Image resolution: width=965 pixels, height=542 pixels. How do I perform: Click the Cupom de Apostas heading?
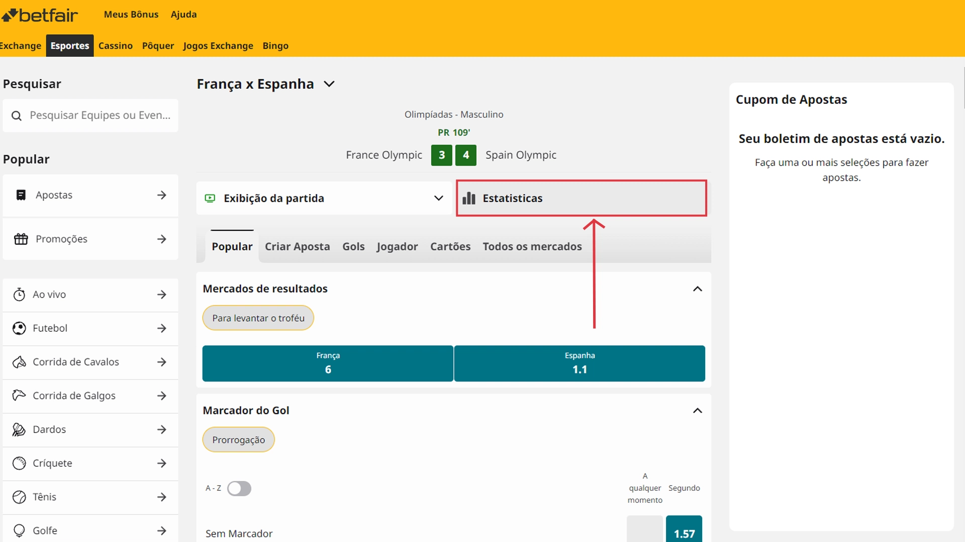click(791, 99)
